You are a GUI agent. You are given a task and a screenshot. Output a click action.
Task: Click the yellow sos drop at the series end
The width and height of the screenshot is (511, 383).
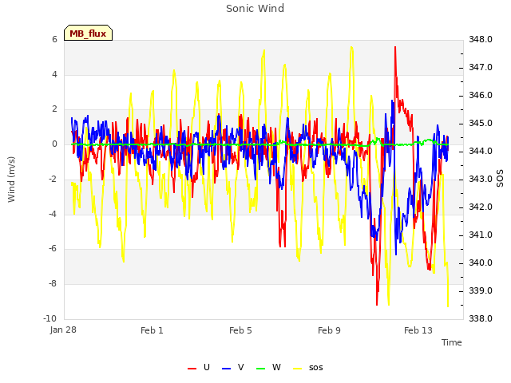(448, 305)
